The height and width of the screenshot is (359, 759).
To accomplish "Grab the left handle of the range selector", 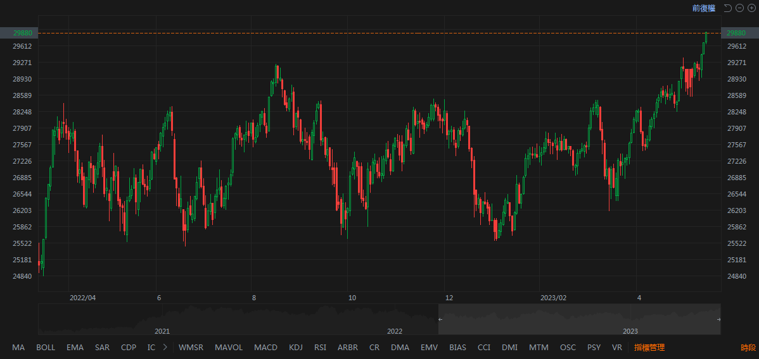I will [x=440, y=319].
